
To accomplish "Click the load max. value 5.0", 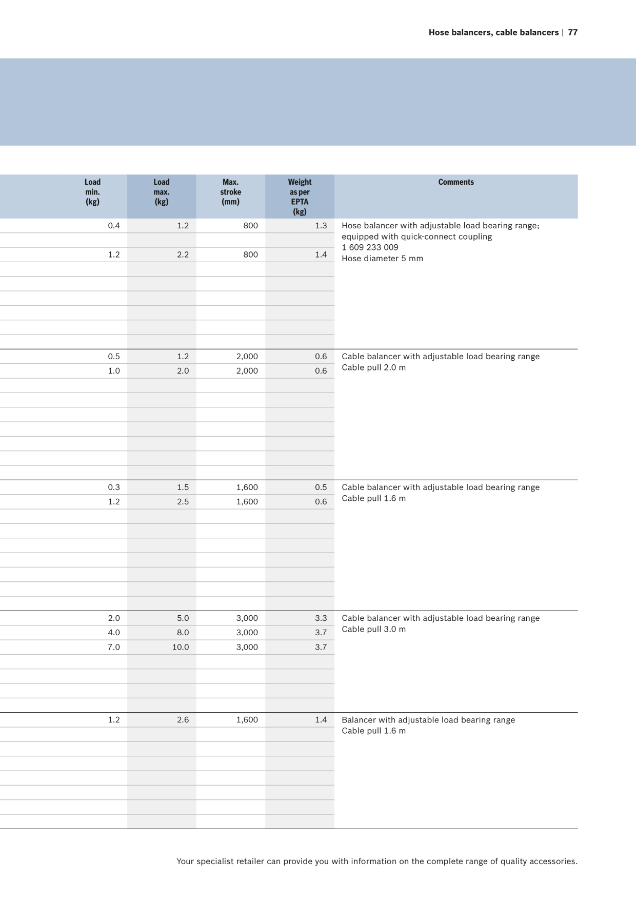I will pyautogui.click(x=183, y=618).
